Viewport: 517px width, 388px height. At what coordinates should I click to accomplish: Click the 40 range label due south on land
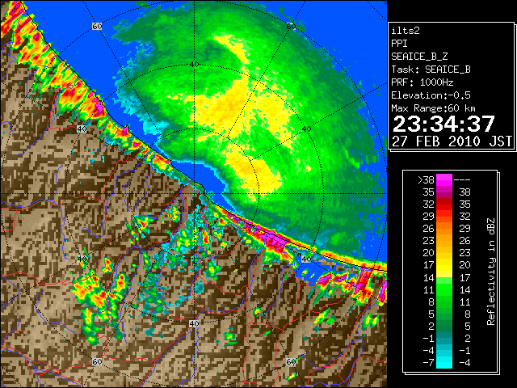click(x=194, y=323)
